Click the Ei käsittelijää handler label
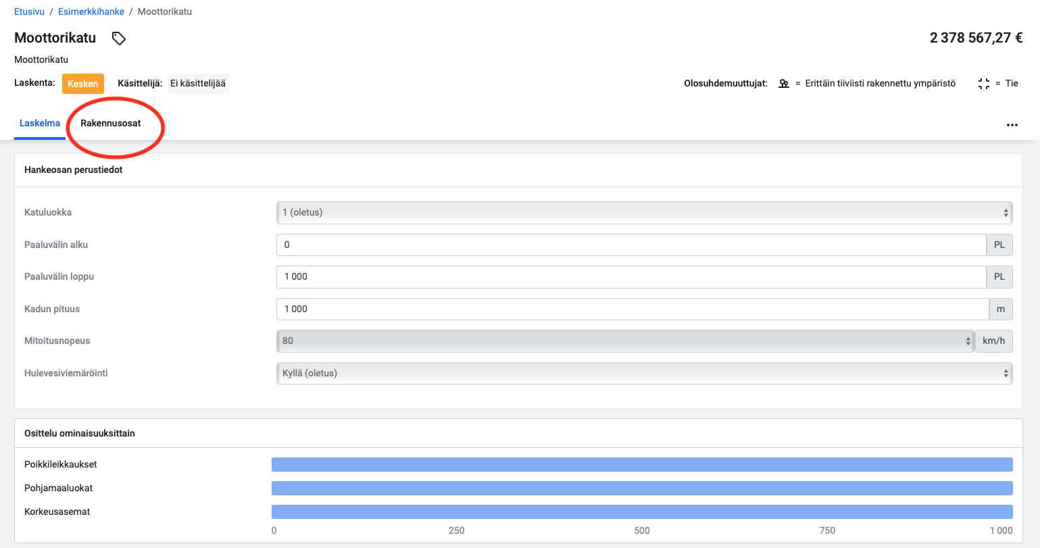Viewport: 1040px width, 548px height. (198, 83)
